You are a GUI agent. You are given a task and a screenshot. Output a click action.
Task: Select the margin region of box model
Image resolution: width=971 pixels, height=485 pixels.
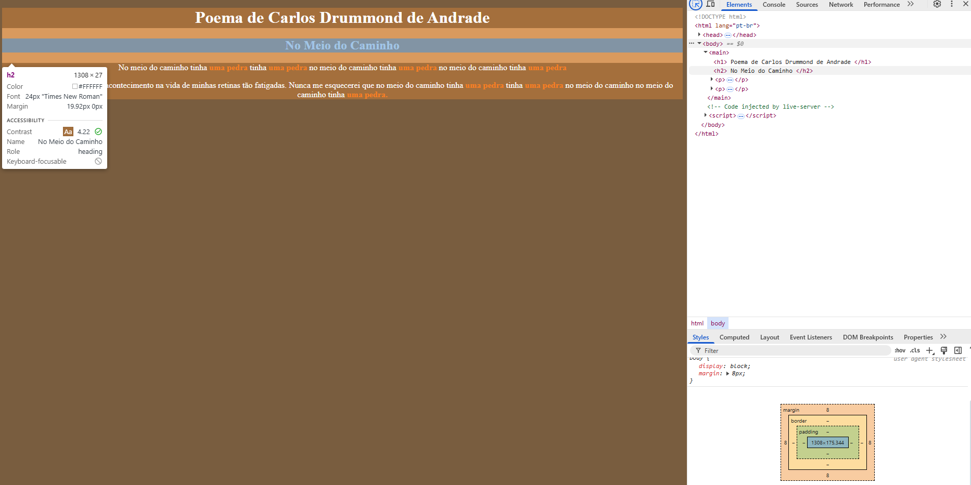[827, 410]
